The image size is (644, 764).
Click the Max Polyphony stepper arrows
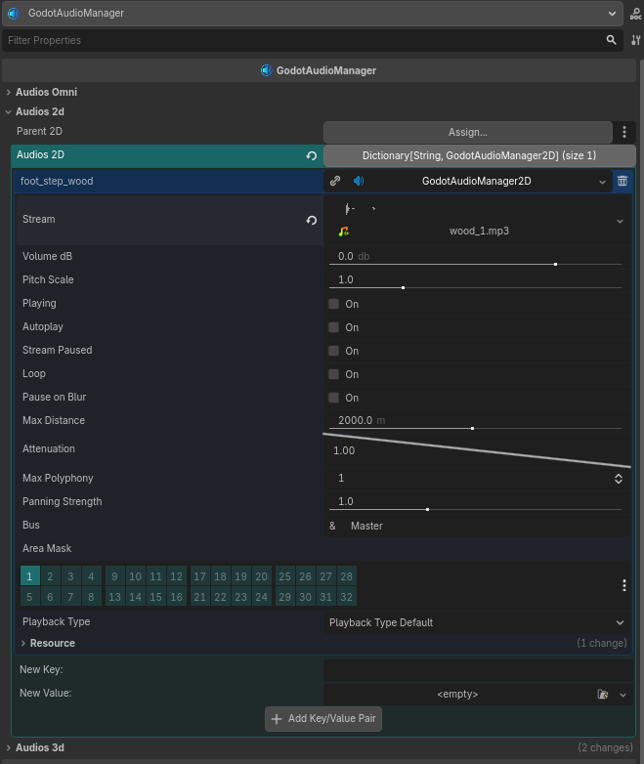tap(619, 479)
